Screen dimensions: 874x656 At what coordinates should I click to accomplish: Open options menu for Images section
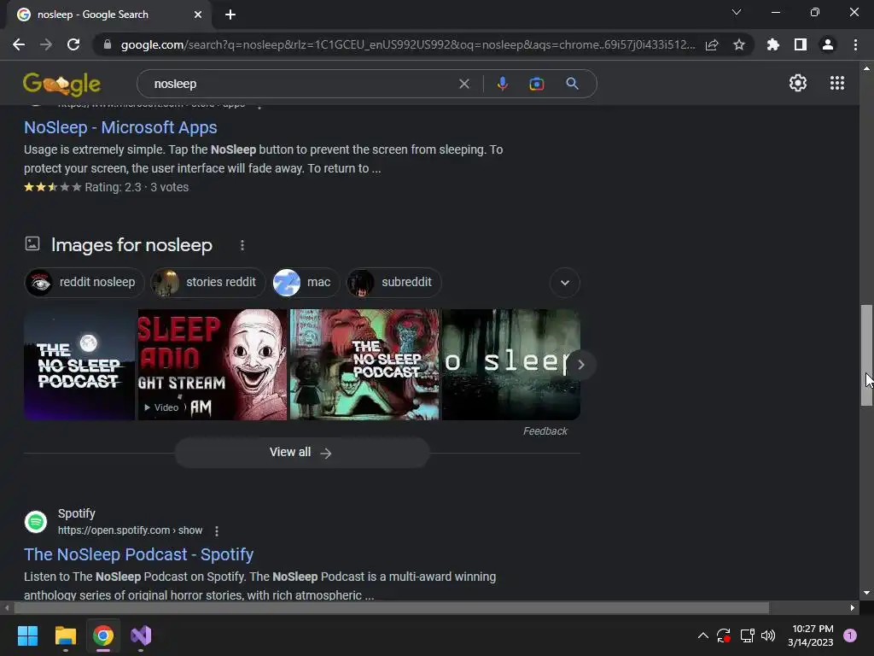click(x=242, y=245)
